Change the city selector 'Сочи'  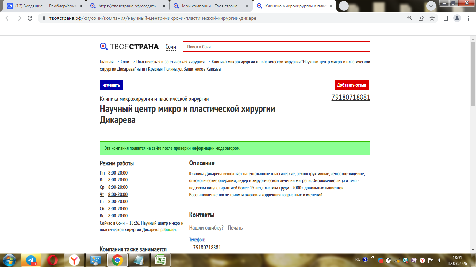click(x=171, y=47)
